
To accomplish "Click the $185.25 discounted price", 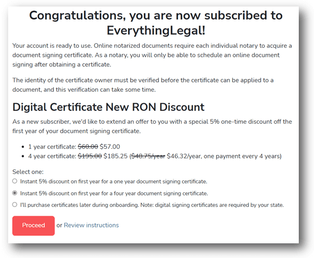I will (115, 156).
